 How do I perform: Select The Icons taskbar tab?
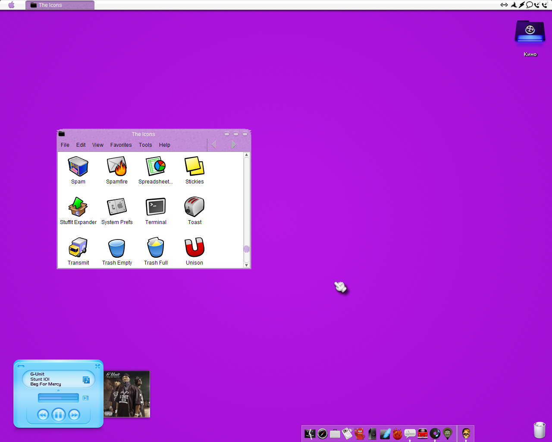pos(60,5)
